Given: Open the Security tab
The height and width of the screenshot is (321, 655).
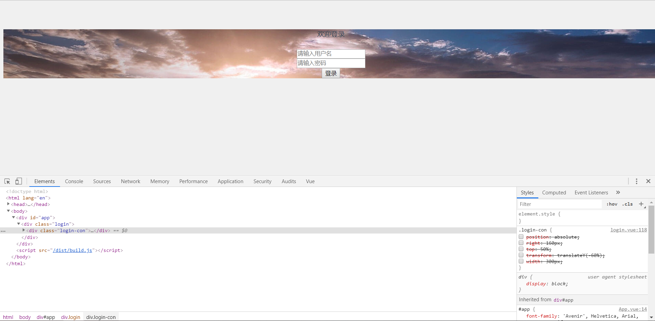Looking at the screenshot, I should tap(262, 181).
